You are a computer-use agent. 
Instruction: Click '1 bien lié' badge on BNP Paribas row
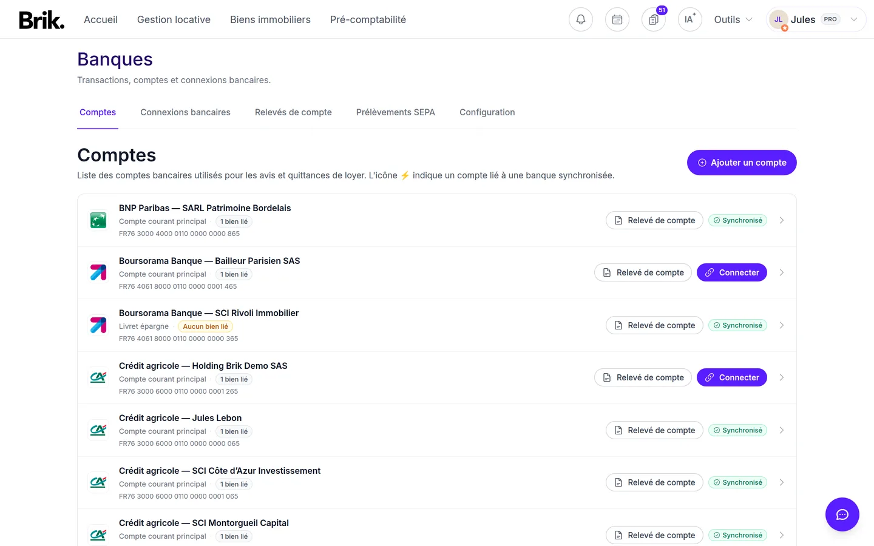pos(234,221)
